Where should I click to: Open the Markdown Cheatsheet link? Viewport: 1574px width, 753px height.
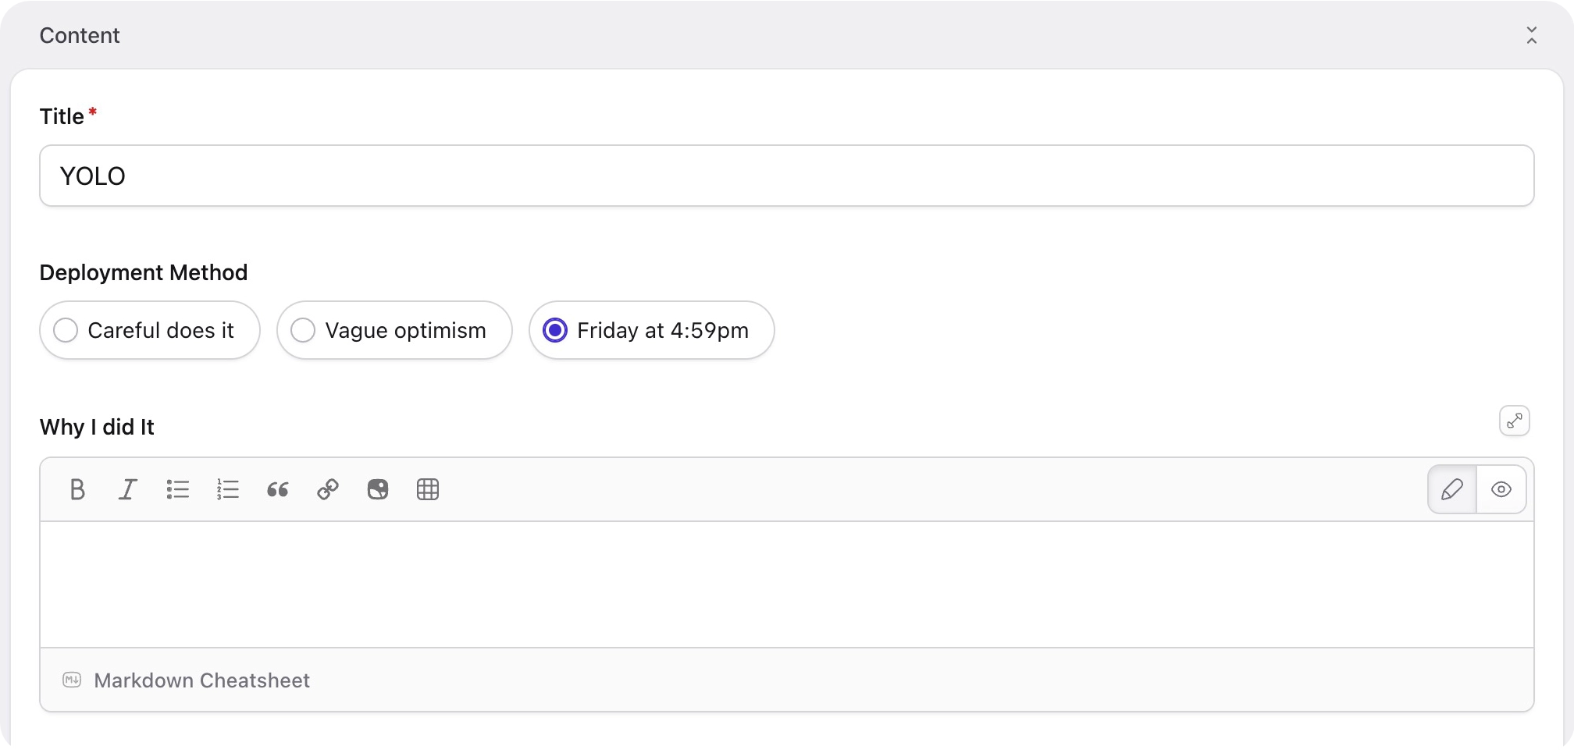pyautogui.click(x=201, y=680)
